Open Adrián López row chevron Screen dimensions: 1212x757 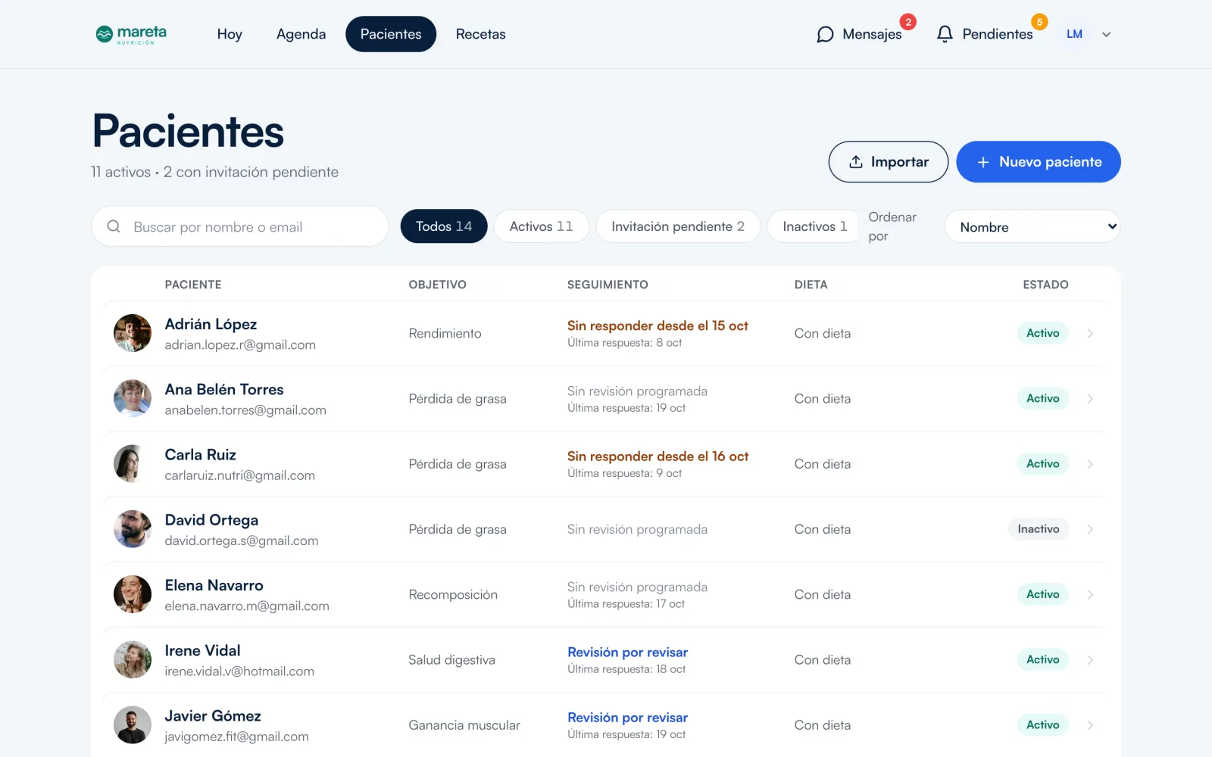[1090, 333]
